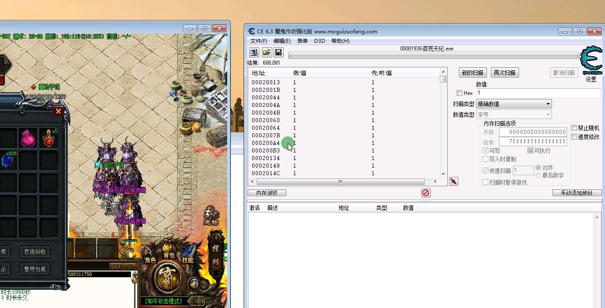The width and height of the screenshot is (605, 308).
Task: Select the address row 00020013
Action: (x=344, y=82)
